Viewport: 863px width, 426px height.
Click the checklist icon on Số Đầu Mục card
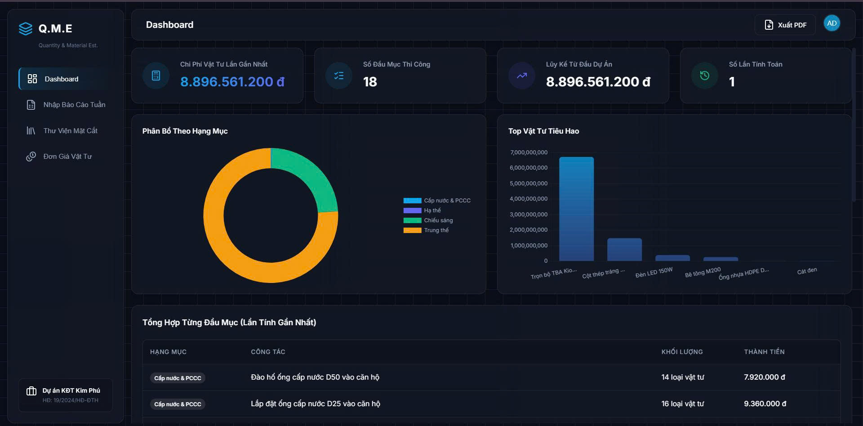click(x=339, y=76)
